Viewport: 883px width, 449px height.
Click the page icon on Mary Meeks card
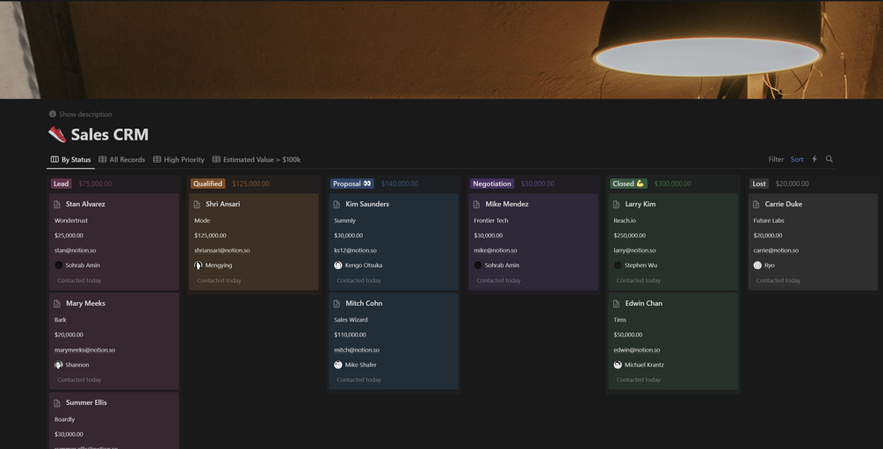click(x=57, y=304)
